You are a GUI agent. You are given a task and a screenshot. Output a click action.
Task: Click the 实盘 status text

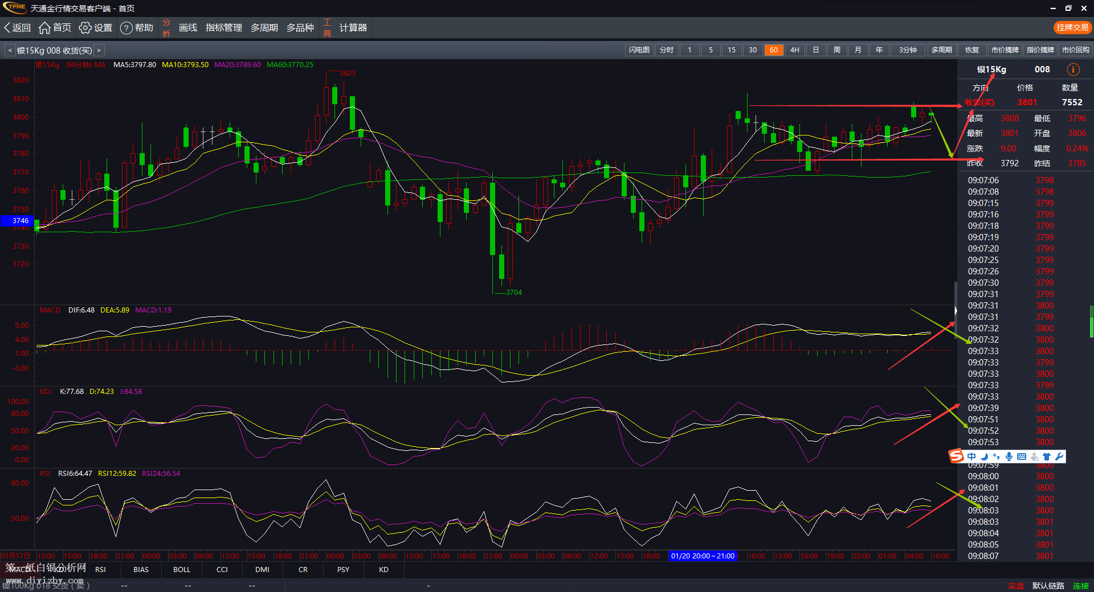tap(1015, 586)
